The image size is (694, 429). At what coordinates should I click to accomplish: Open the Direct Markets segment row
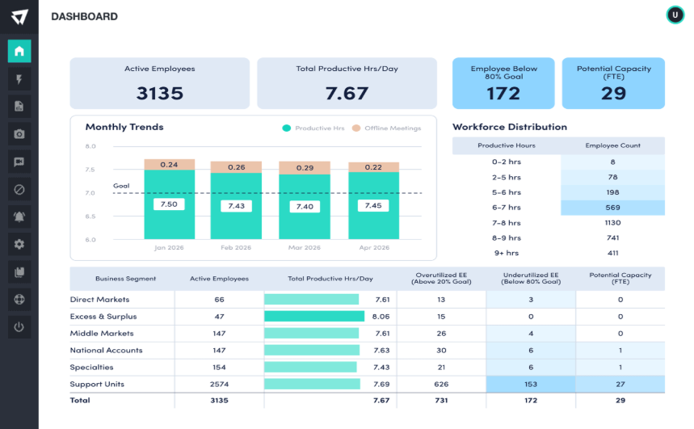tap(368, 300)
